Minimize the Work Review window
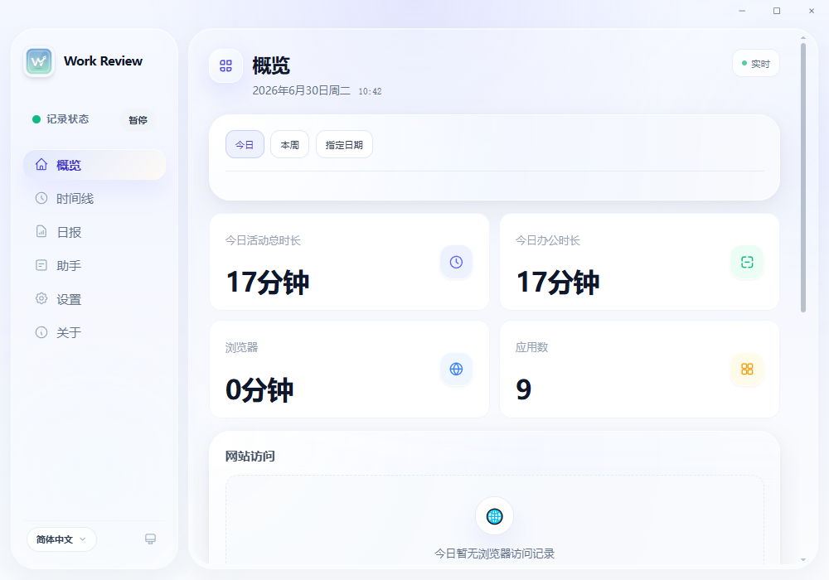The image size is (829, 580). (742, 11)
